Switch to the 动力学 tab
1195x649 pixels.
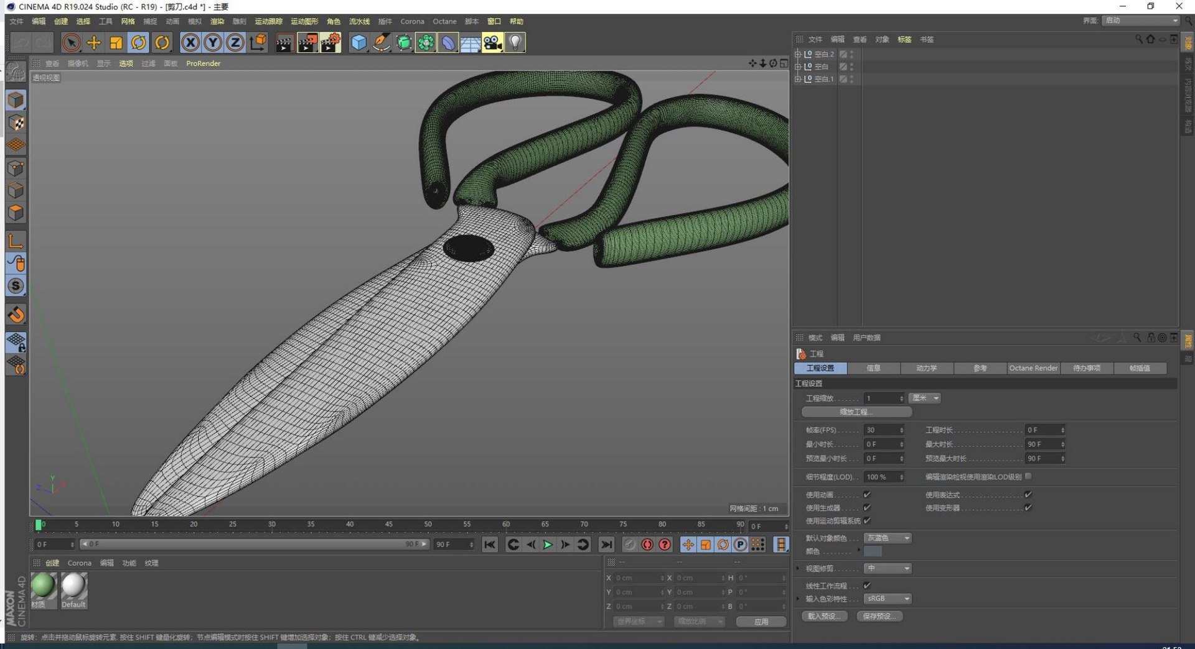(927, 368)
